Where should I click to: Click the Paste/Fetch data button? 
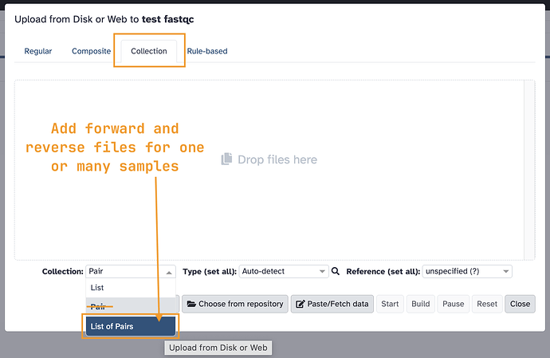coord(332,304)
